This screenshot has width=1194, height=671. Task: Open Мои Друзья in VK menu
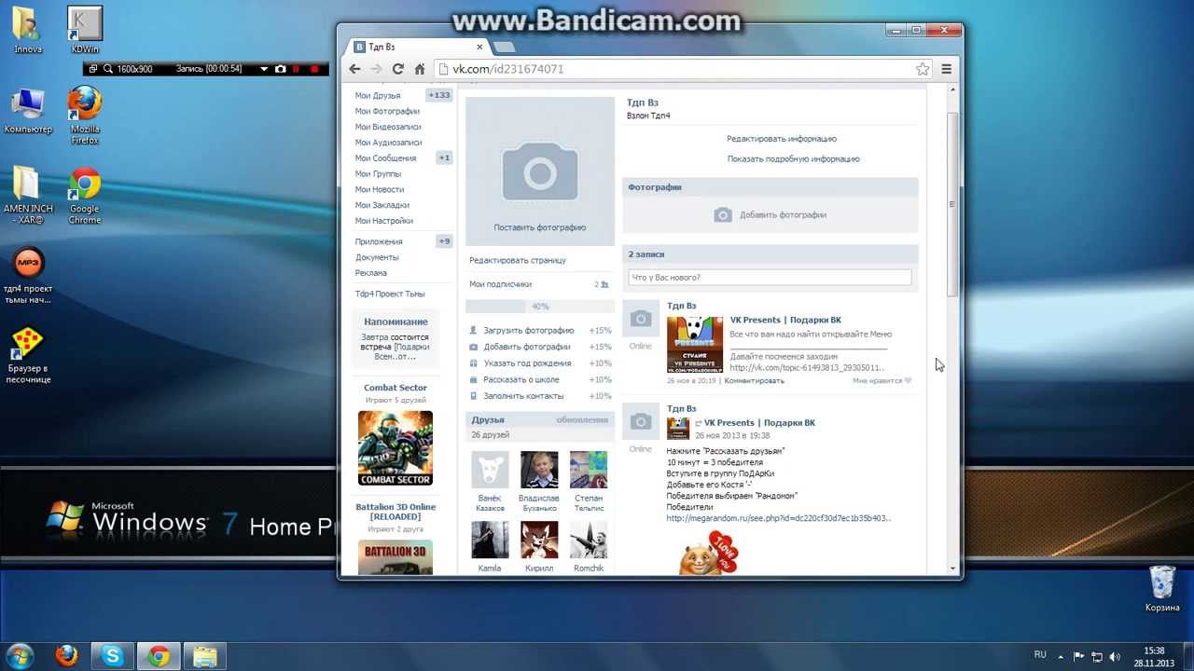pyautogui.click(x=378, y=95)
